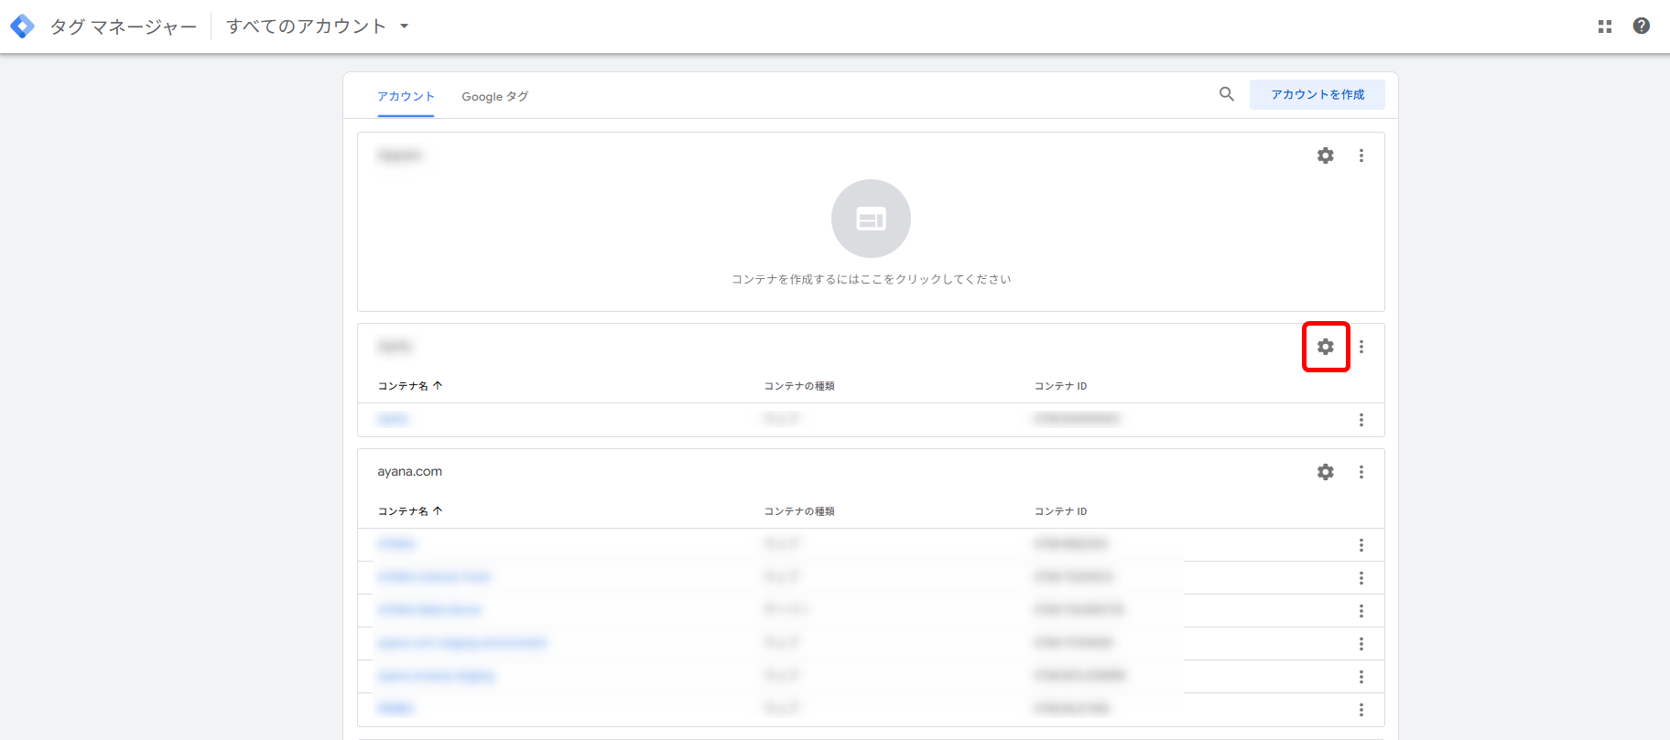Open kebab menu of the ayana.com account header
This screenshot has height=740, width=1670.
[1361, 472]
